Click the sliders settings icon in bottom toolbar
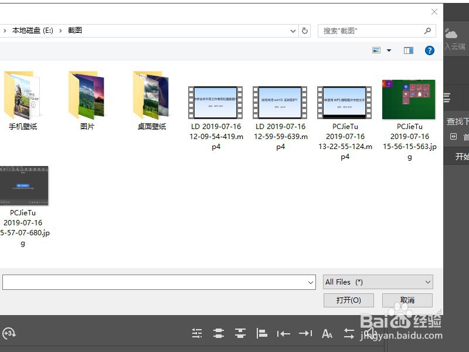Screen dimensions: 469x352 pos(197,333)
